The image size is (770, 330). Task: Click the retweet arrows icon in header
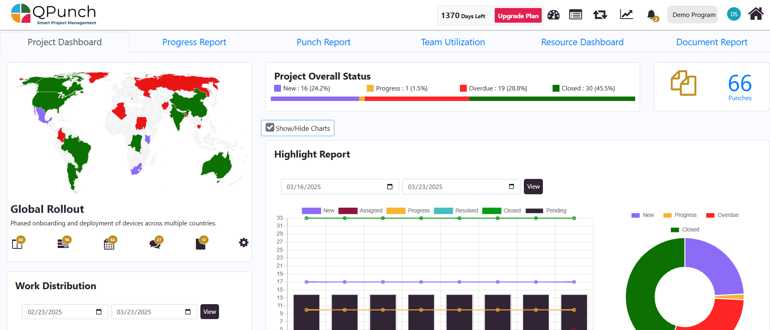(x=600, y=15)
